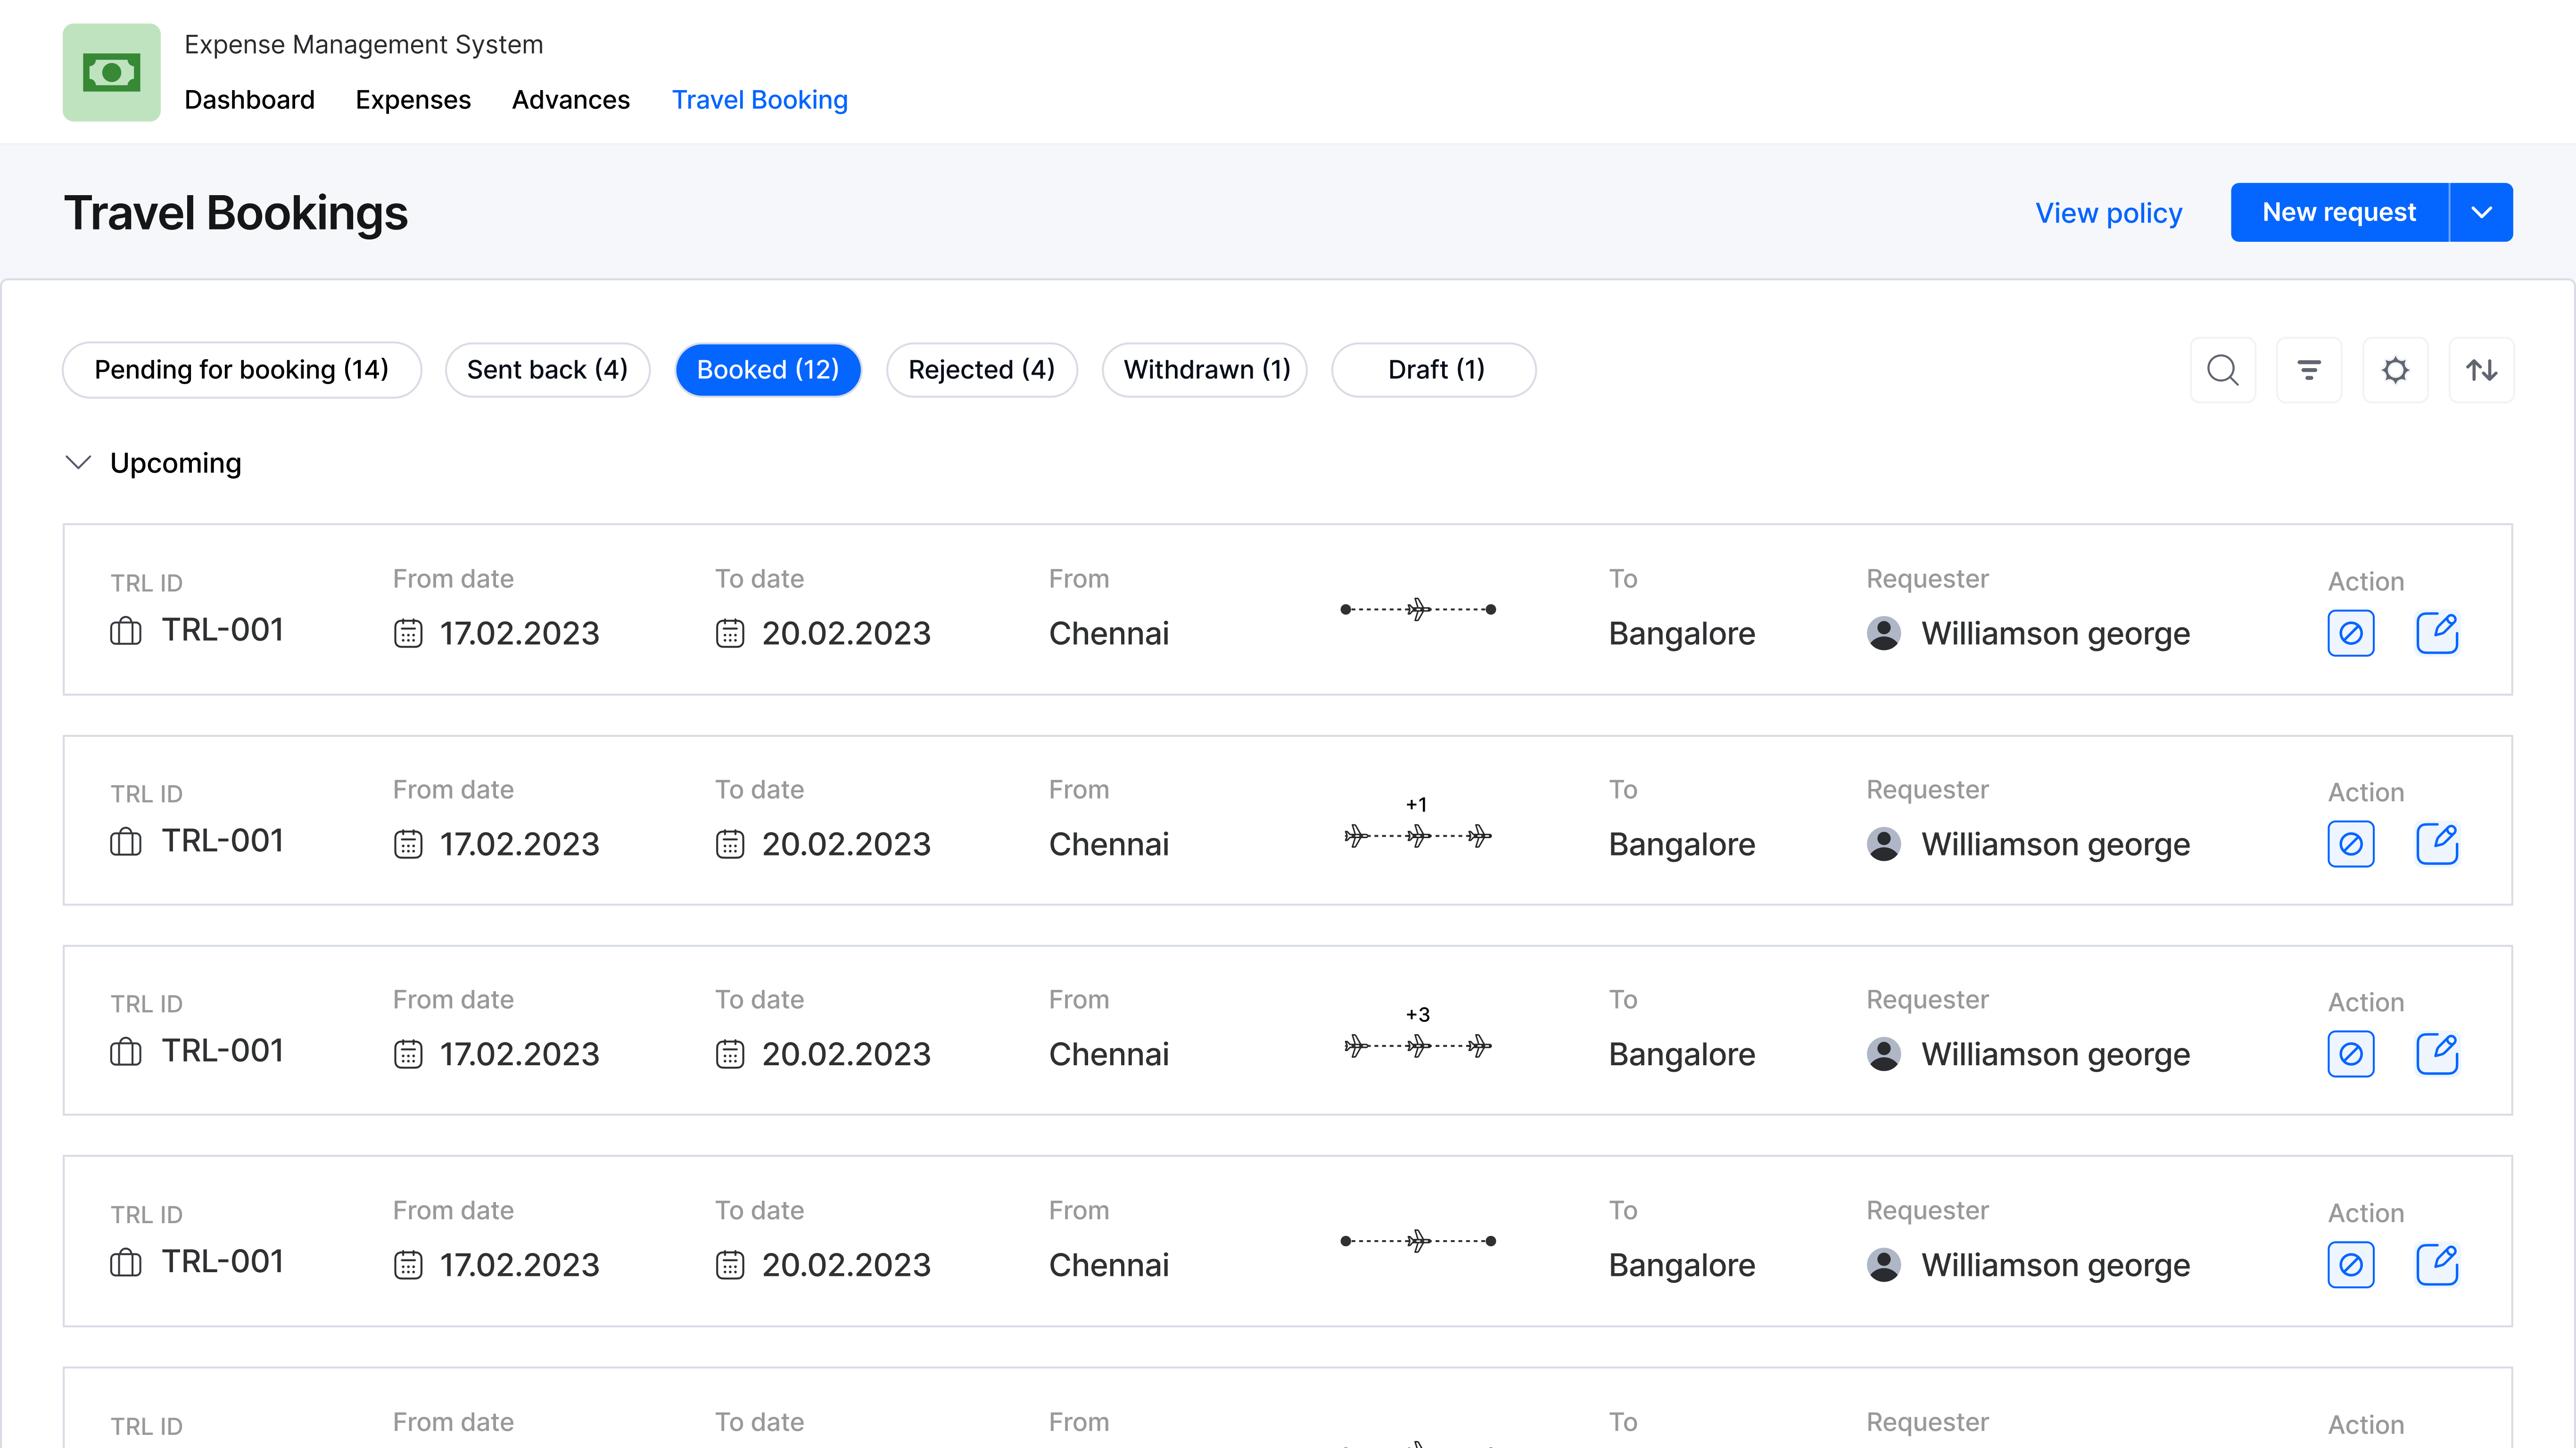The image size is (2576, 1448).
Task: Click Bangalore in the +3 stops row
Action: [1681, 1055]
